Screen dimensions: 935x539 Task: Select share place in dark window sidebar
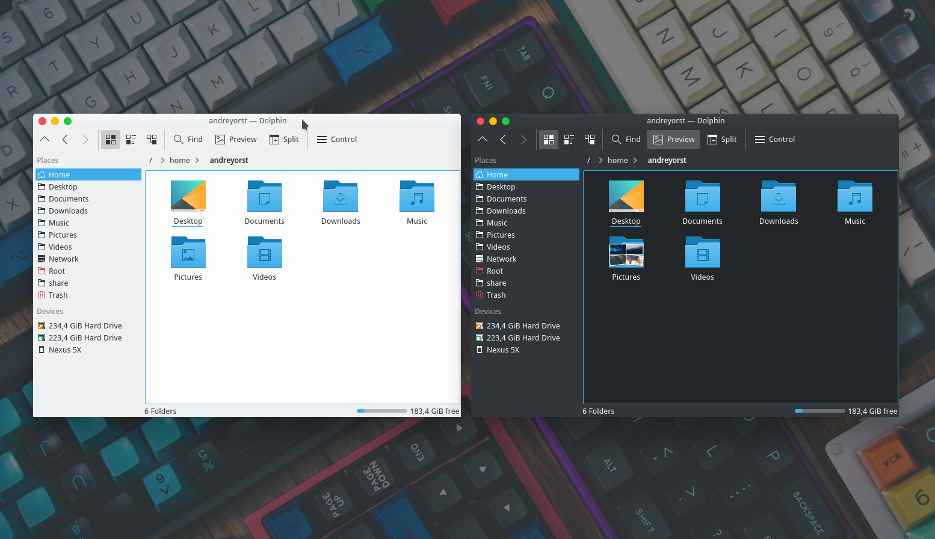point(526,283)
